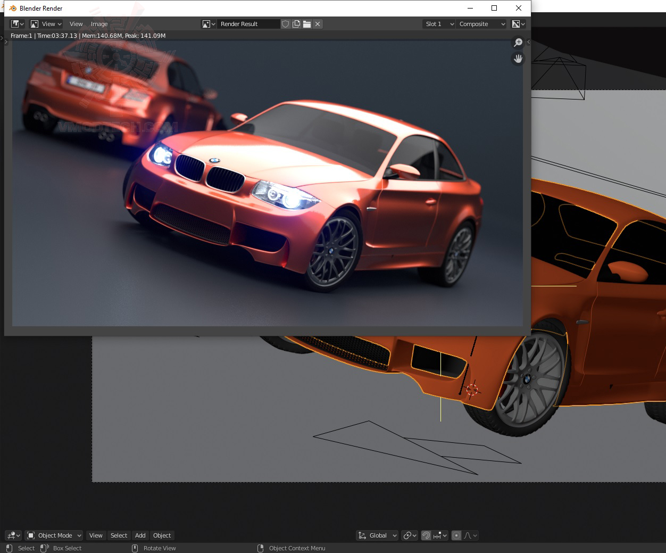Screen dimensions: 666x553
Task: Open the Select menu in viewport header
Action: (119, 535)
